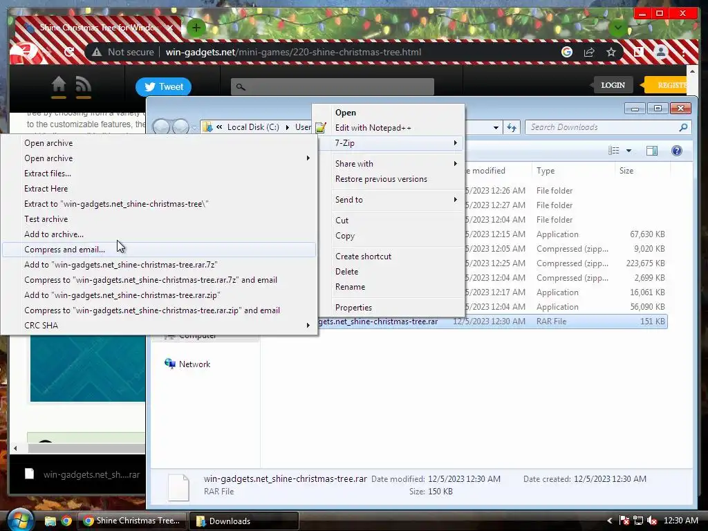Choose Add to "...tree.rar.zip" entry
This screenshot has height=531, width=708.
[159, 295]
